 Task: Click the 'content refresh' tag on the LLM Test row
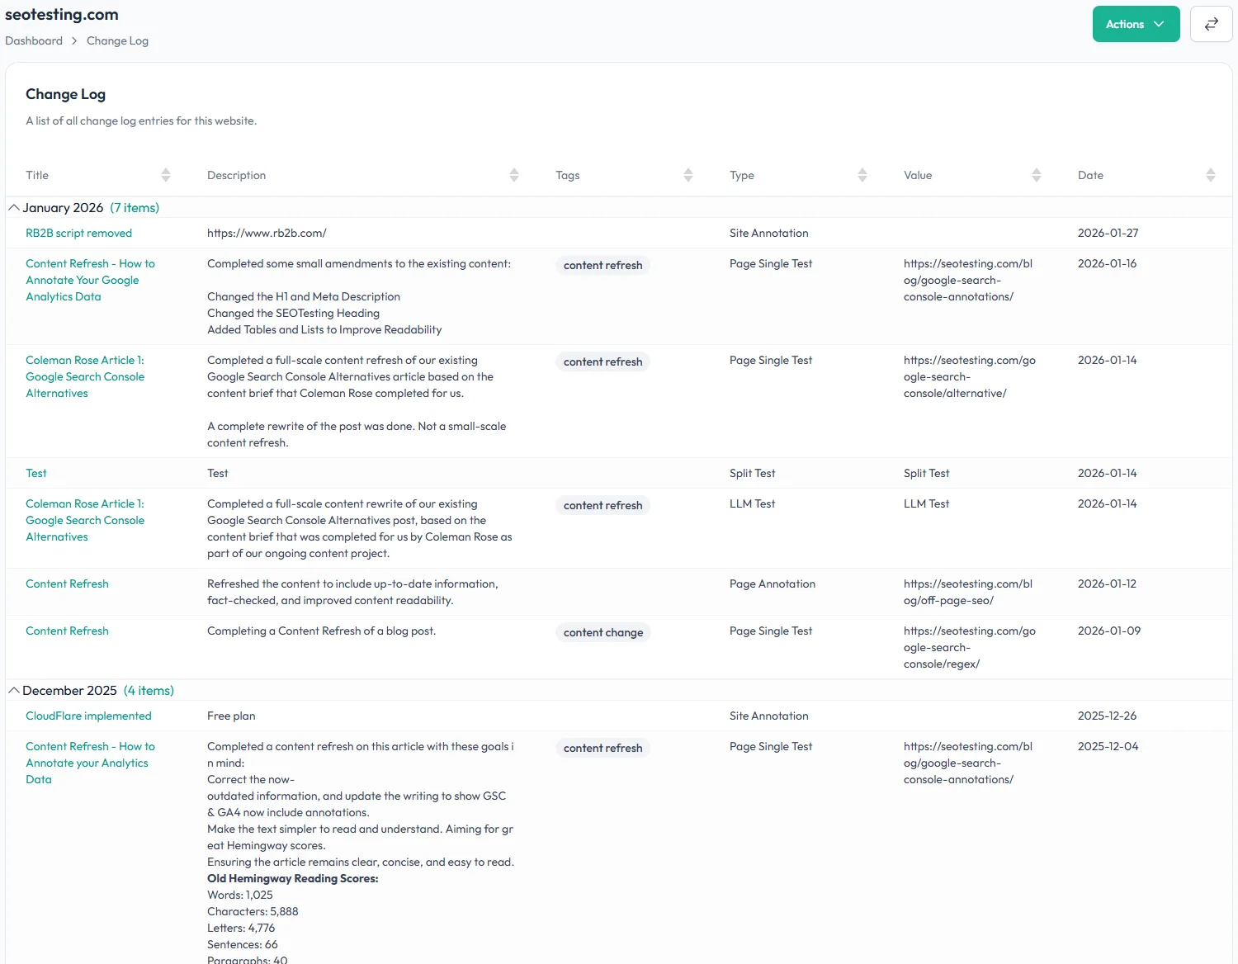point(602,505)
